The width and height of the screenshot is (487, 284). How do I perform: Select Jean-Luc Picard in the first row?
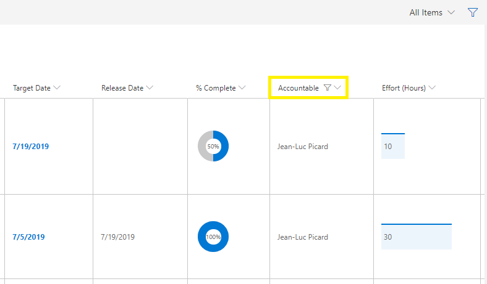(x=303, y=147)
